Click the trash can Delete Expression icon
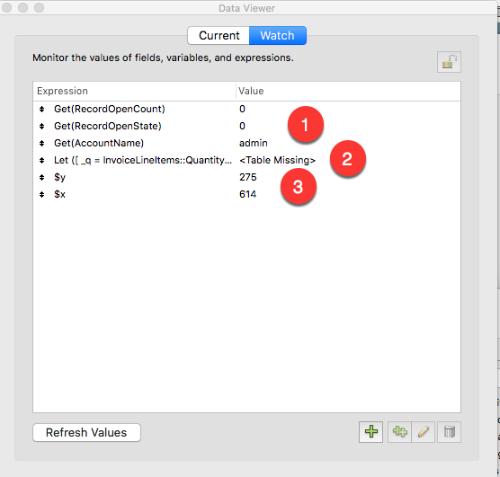This screenshot has width=500, height=477. (x=450, y=432)
